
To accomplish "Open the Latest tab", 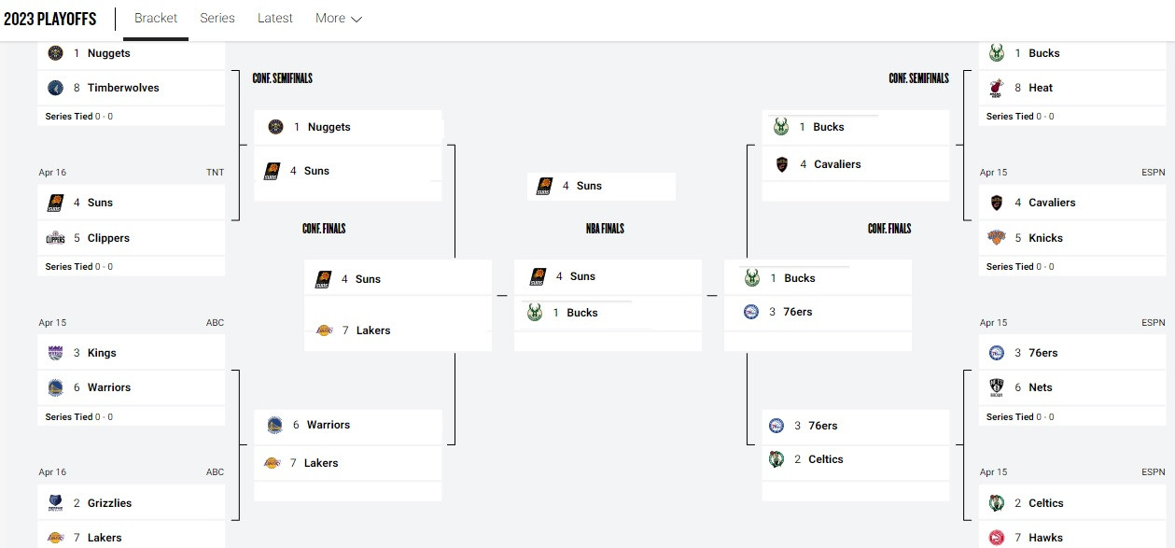I will [x=275, y=18].
